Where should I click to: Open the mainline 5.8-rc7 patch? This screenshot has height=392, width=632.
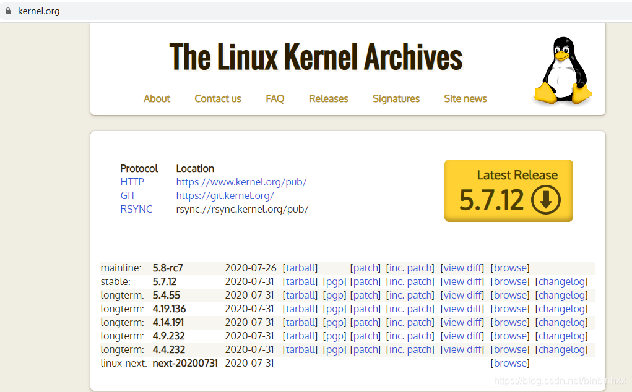366,268
